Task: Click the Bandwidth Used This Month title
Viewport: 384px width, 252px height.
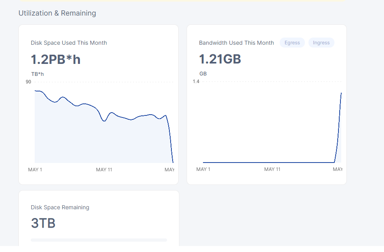Action: tap(237, 43)
